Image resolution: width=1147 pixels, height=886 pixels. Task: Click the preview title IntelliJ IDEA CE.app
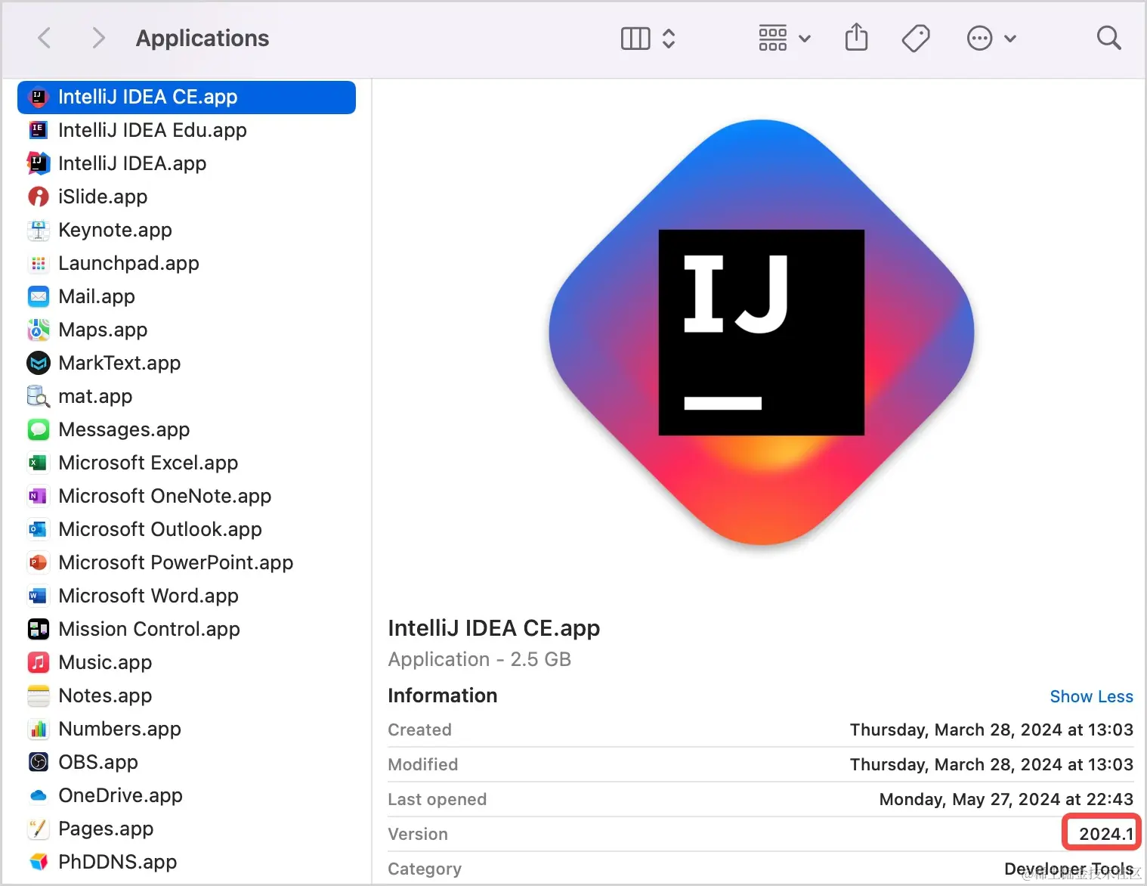click(494, 628)
